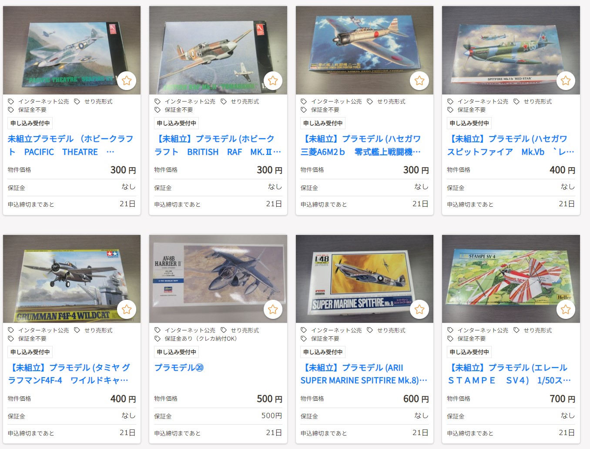Viewport: 590px width, 449px height.
Task: Click インターネット公売 tag on the Harrier listing
Action: pos(190,330)
